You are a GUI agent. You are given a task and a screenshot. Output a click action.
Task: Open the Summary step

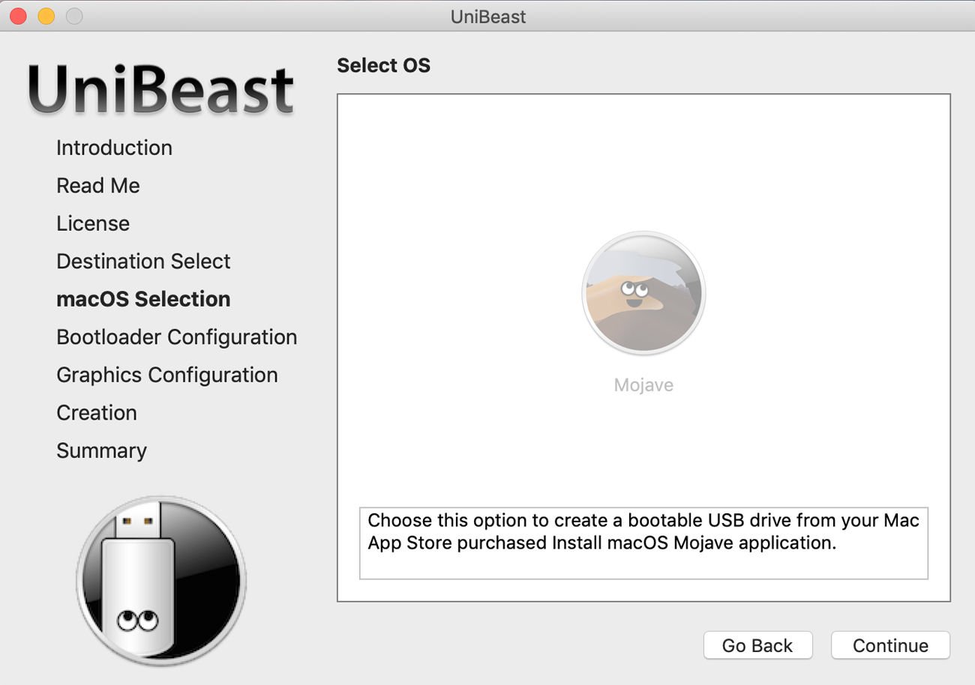click(x=100, y=450)
